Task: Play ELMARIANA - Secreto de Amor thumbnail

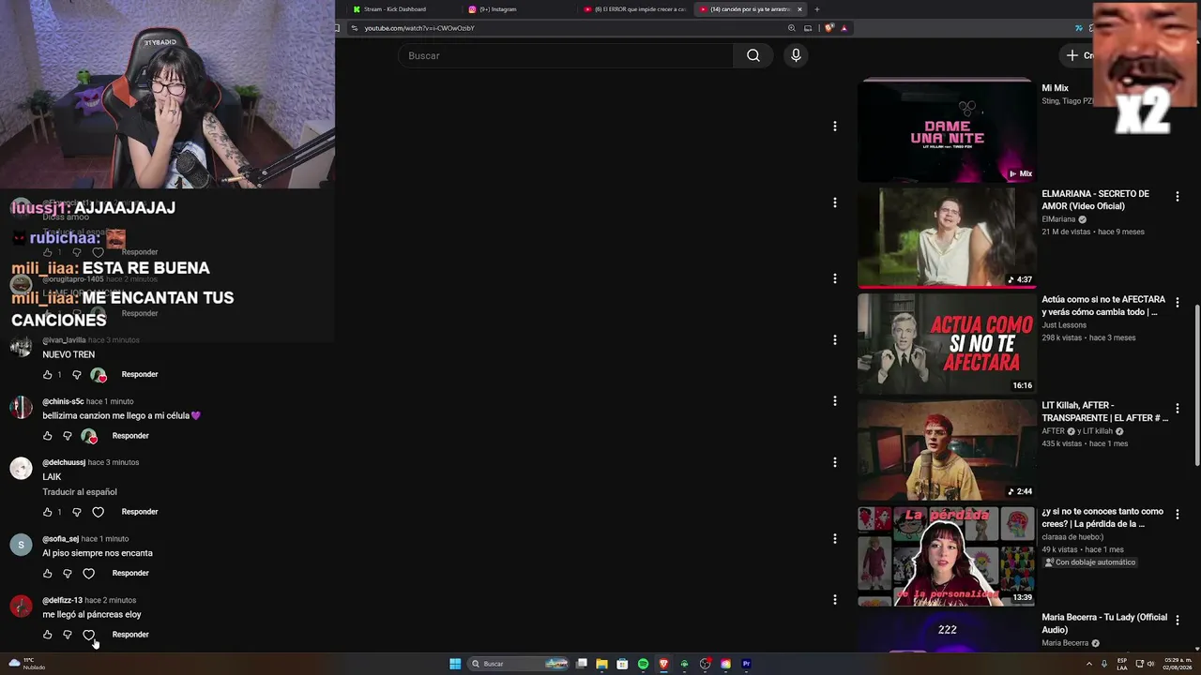Action: (x=947, y=237)
